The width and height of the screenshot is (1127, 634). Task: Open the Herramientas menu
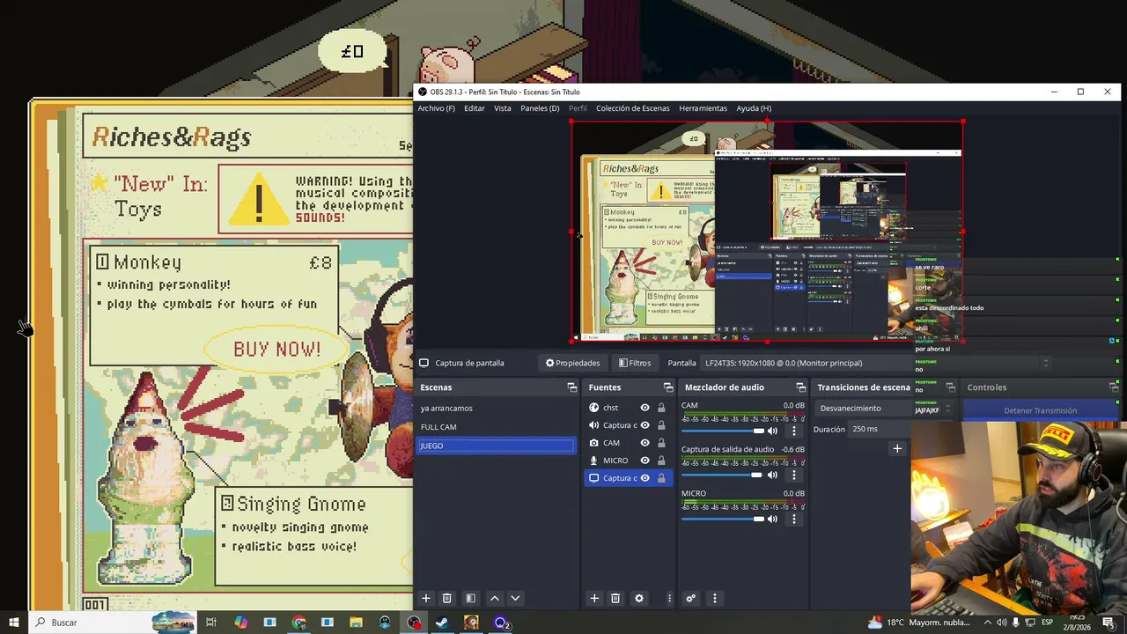tap(703, 108)
